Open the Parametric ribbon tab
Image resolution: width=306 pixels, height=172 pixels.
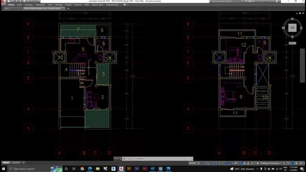pos(40,5)
